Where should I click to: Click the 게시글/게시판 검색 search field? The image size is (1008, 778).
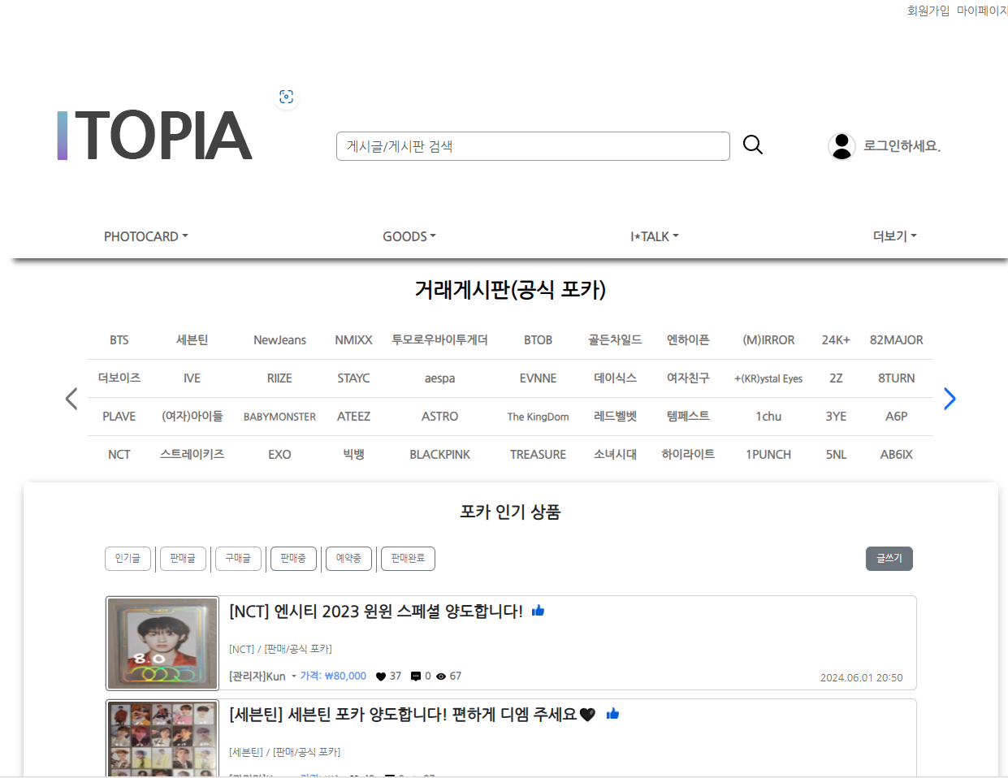[x=533, y=146]
